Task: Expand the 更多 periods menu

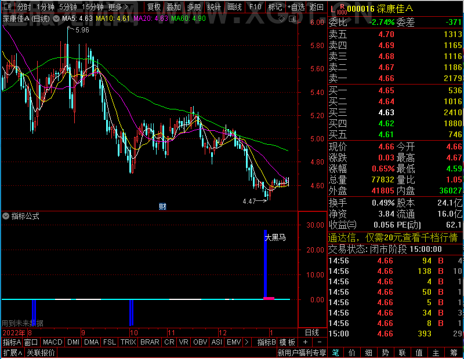Action: (x=118, y=7)
